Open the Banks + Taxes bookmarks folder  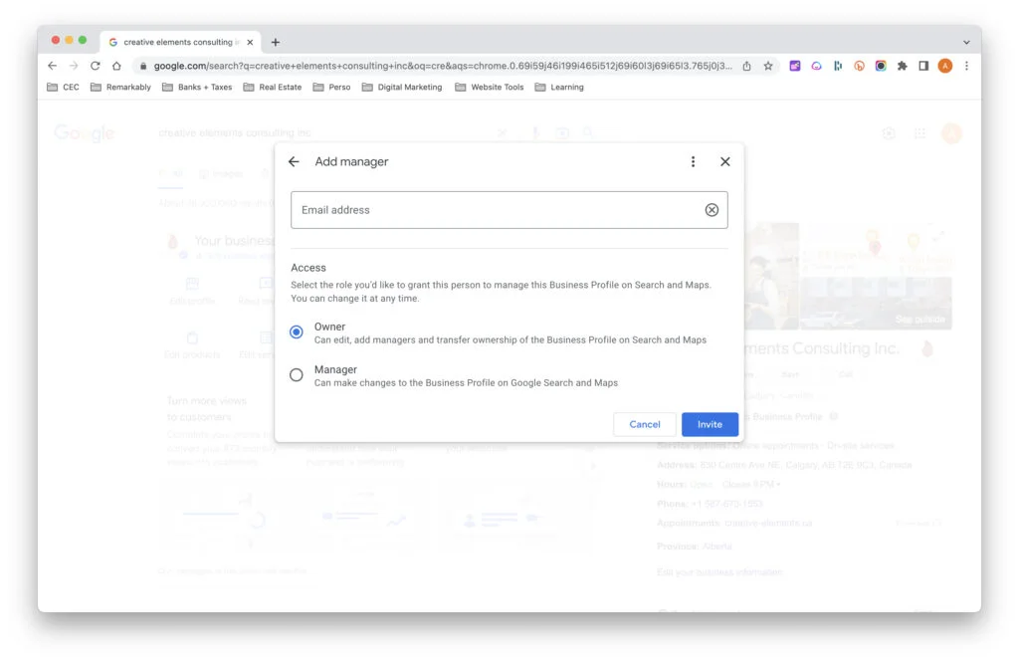[197, 88]
